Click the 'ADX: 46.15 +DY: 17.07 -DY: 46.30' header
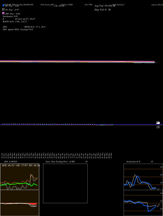The width and height of the screenshot is (163, 216). pos(21,165)
